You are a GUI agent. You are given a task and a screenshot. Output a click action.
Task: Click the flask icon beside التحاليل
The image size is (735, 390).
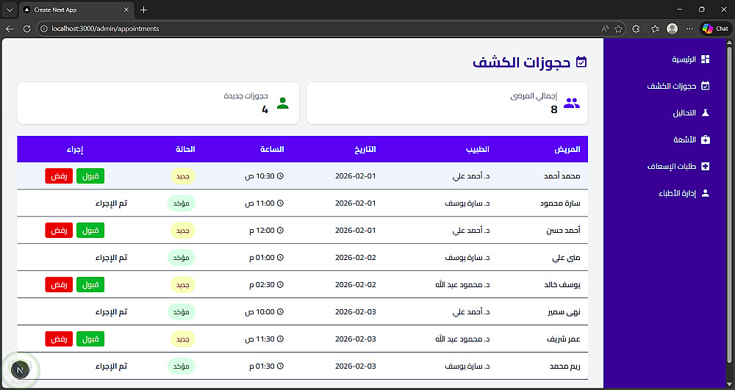(x=705, y=113)
